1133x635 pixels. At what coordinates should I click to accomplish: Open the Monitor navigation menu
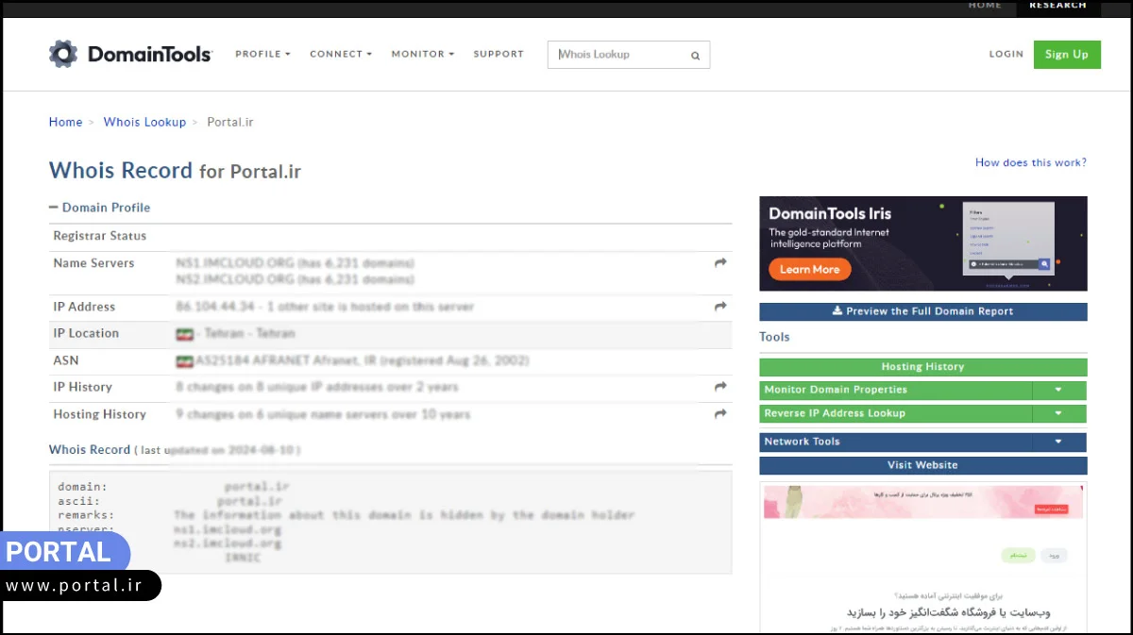click(422, 55)
